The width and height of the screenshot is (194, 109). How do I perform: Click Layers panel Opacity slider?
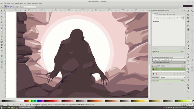[x=168, y=81]
